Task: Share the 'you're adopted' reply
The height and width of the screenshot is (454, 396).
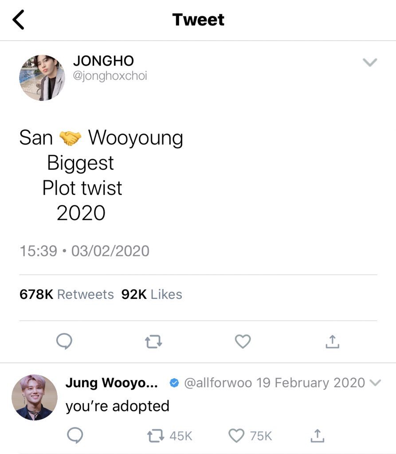Action: click(318, 436)
